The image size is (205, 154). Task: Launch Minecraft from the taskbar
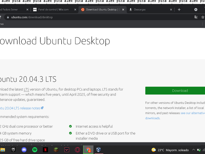pos(56,150)
